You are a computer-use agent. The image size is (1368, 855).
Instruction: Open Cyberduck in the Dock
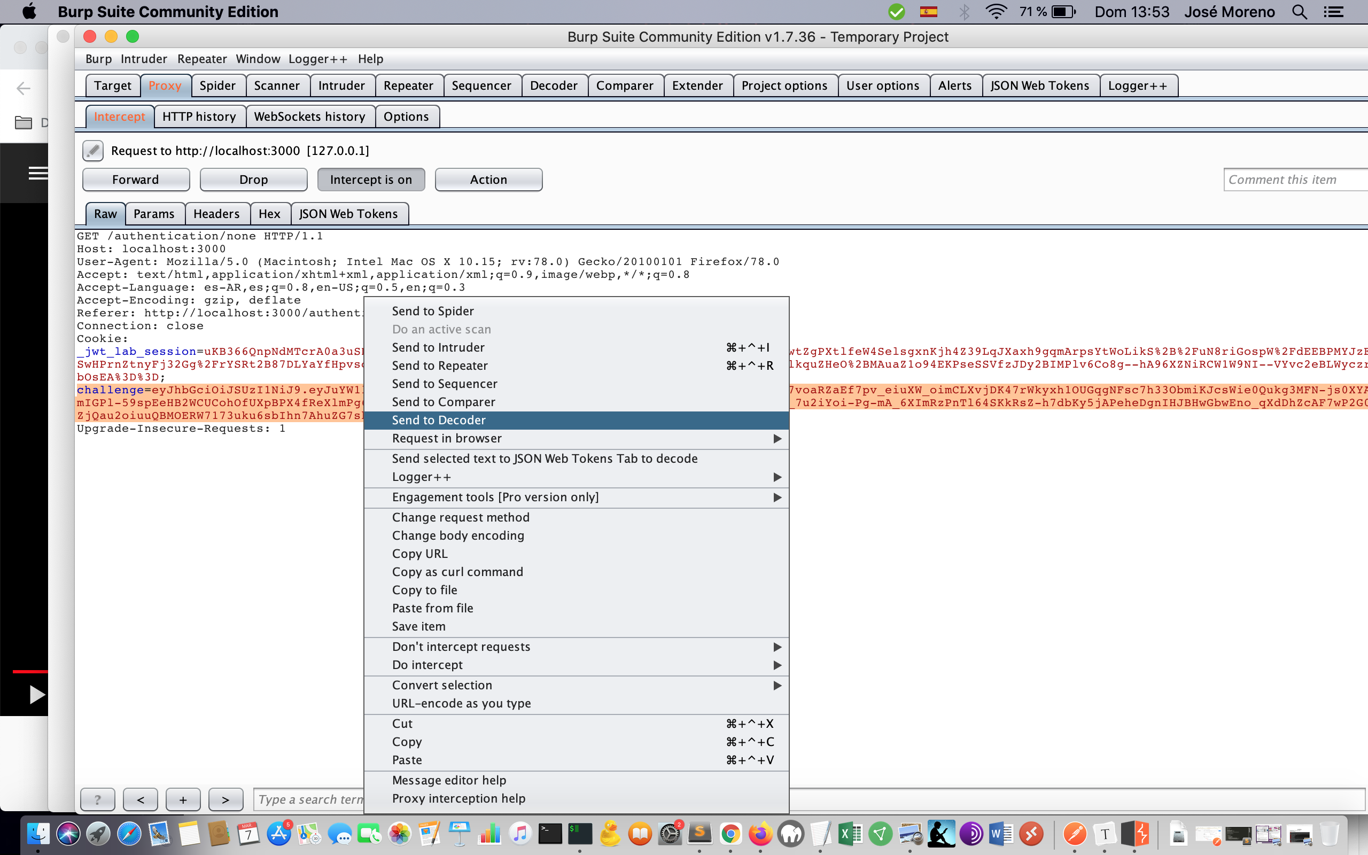click(610, 834)
